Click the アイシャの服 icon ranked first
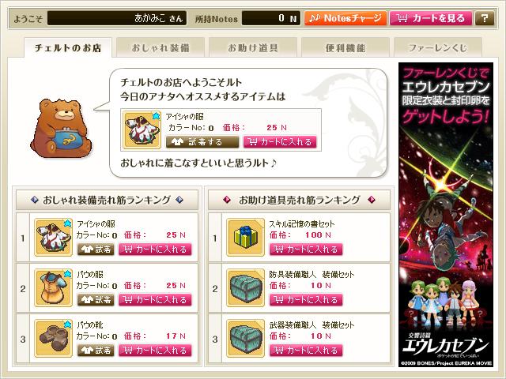 (53, 238)
